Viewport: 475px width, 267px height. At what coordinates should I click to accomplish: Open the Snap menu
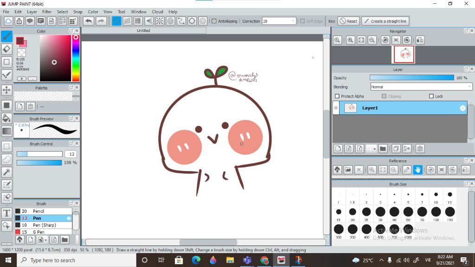[77, 12]
